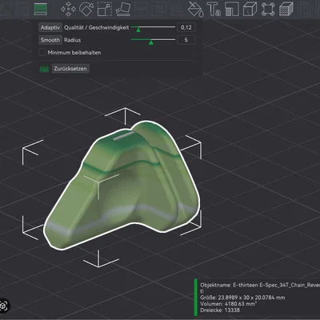Click the lens icon in the bottom-left corner
320x320 pixels.
(x=4, y=306)
